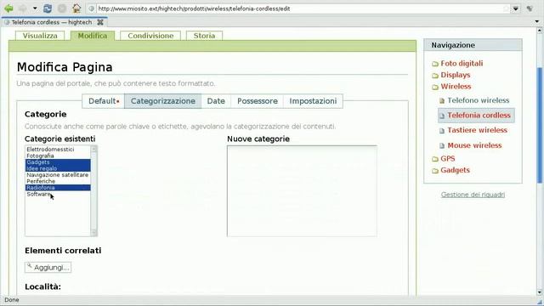Select Periferiche in the categories list
The image size is (544, 306).
(58, 181)
